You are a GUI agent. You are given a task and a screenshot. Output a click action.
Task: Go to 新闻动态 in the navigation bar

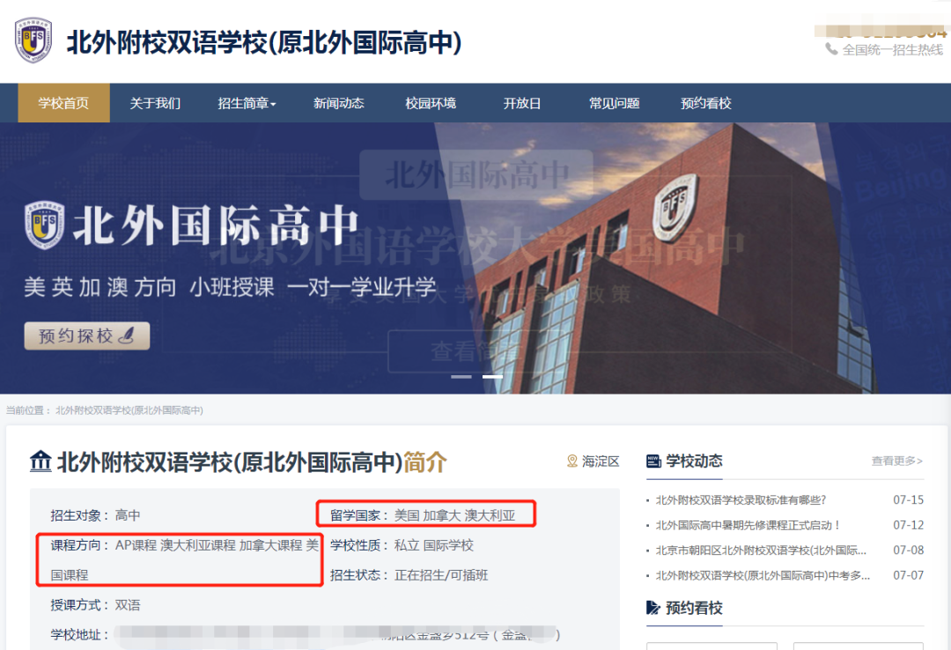click(338, 103)
